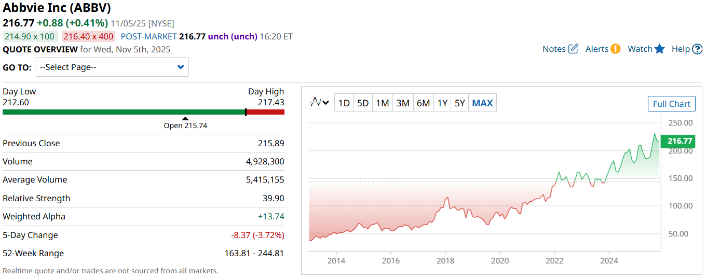This screenshot has height=279, width=706.
Task: Switch chart to 5D range
Action: (x=363, y=103)
